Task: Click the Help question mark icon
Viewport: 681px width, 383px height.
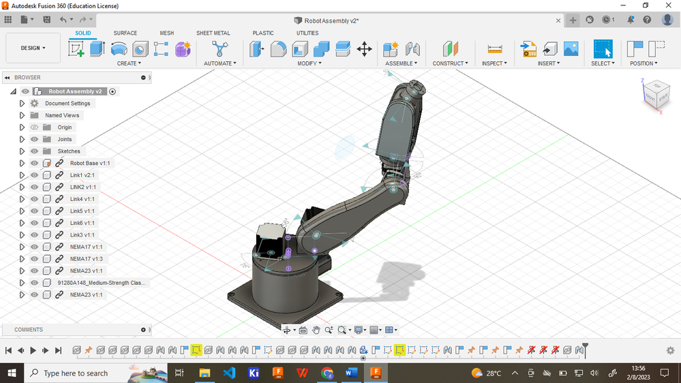Action: (x=647, y=20)
